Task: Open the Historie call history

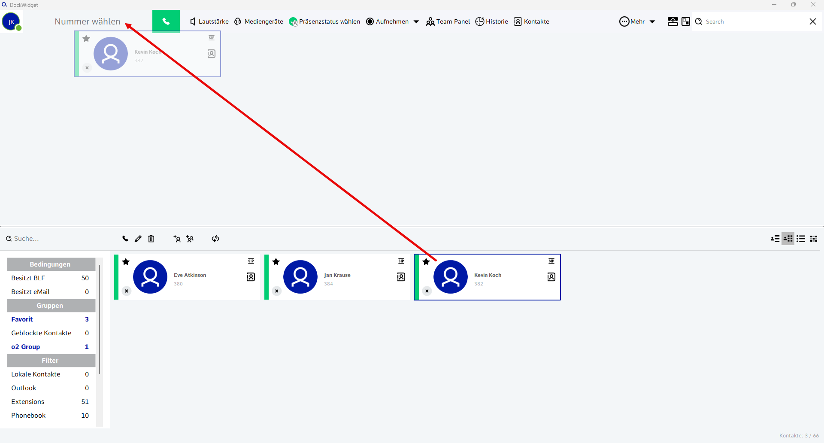Action: (x=492, y=21)
